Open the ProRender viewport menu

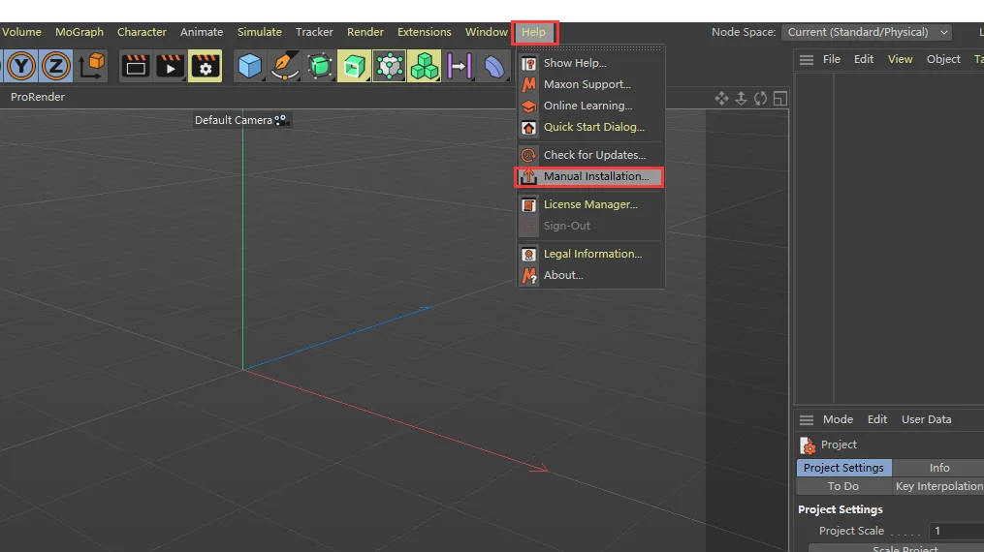[38, 97]
